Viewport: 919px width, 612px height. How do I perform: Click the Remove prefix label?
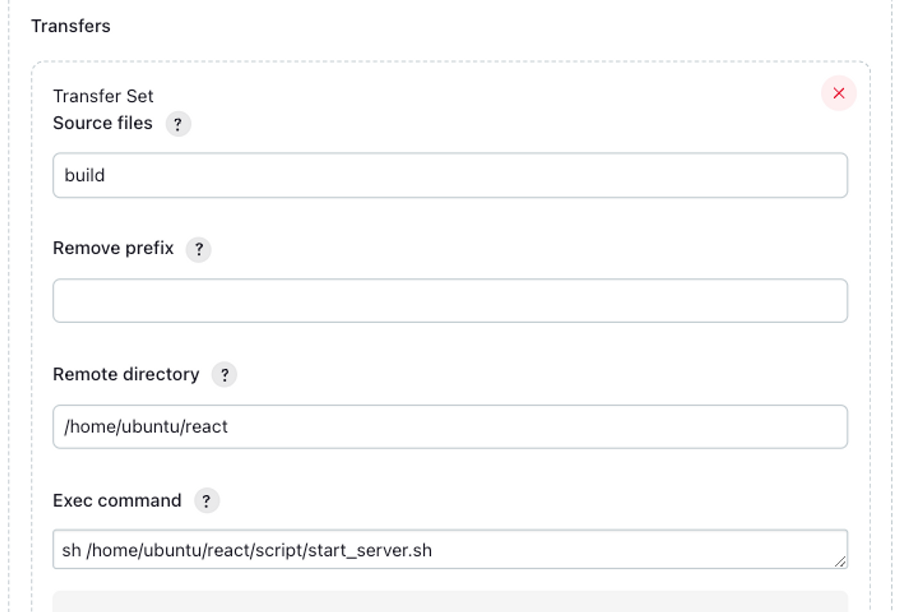click(113, 248)
